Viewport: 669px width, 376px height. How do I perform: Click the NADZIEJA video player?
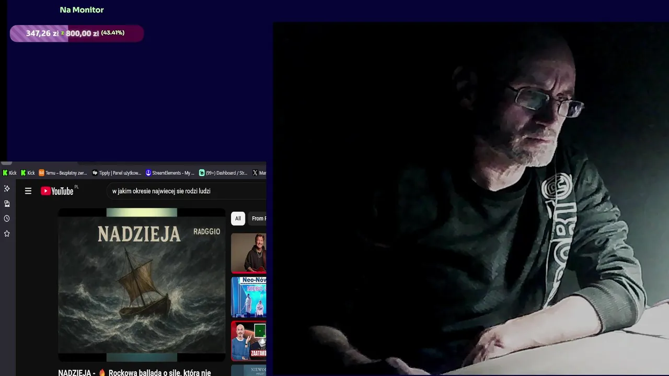click(x=142, y=285)
